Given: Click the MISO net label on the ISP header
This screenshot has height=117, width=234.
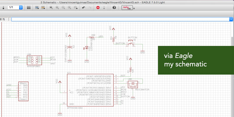Looking at the screenshot, I should tap(16, 57).
